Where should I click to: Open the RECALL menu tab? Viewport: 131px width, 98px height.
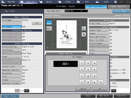47,2
